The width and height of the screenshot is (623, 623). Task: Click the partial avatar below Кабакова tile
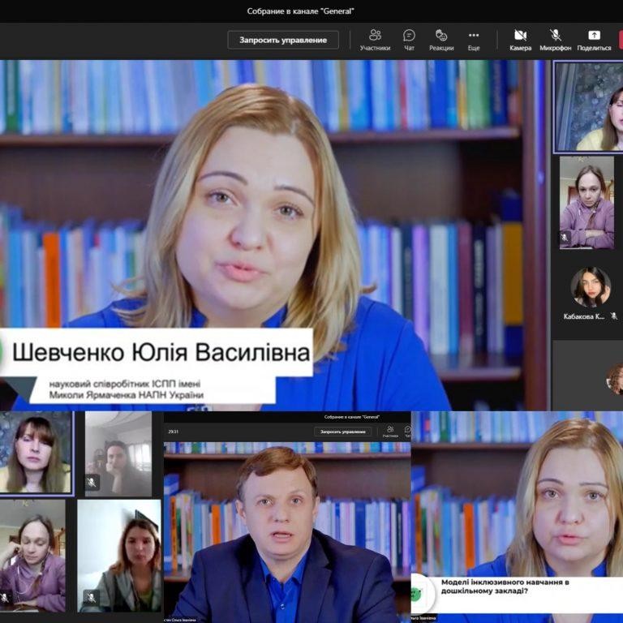tap(615, 378)
